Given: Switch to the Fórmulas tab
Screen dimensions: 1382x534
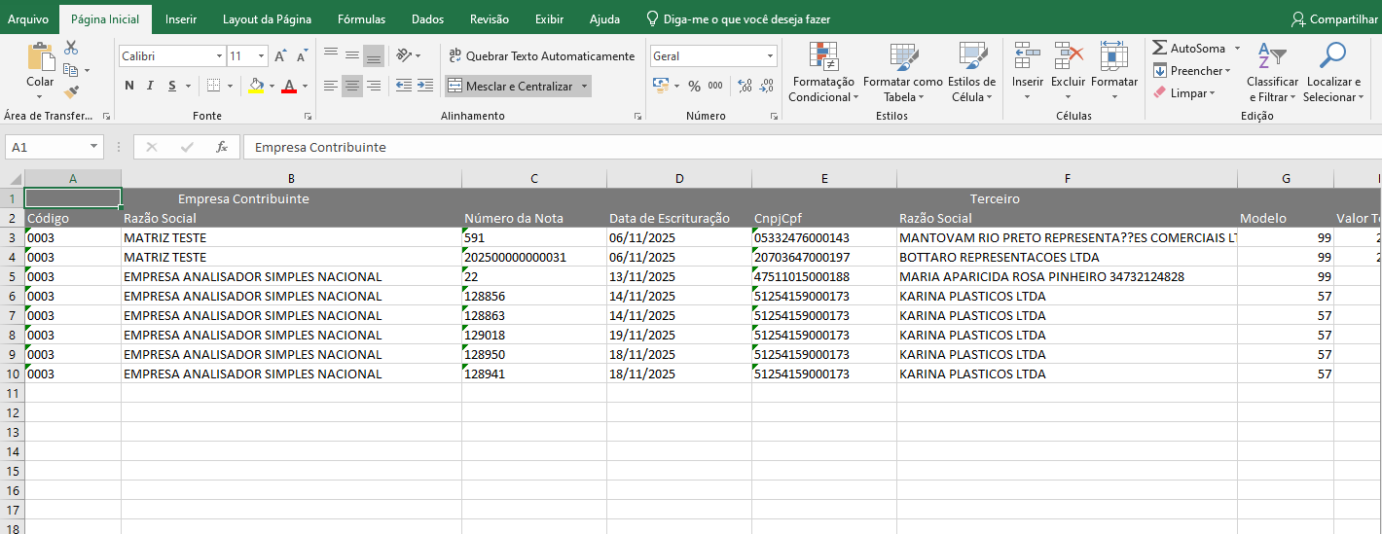Looking at the screenshot, I should tap(361, 19).
